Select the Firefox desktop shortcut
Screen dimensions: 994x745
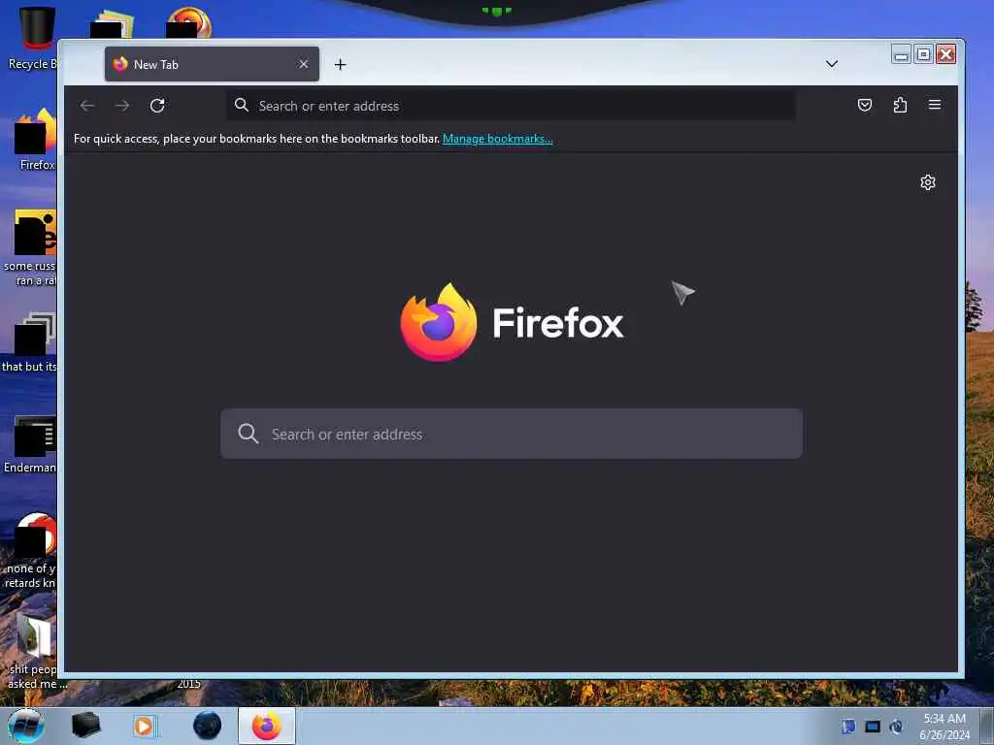(x=35, y=141)
